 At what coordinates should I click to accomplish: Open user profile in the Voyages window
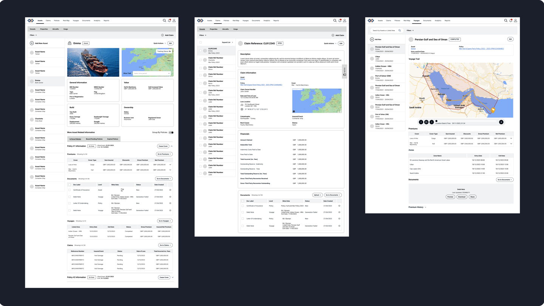(516, 21)
